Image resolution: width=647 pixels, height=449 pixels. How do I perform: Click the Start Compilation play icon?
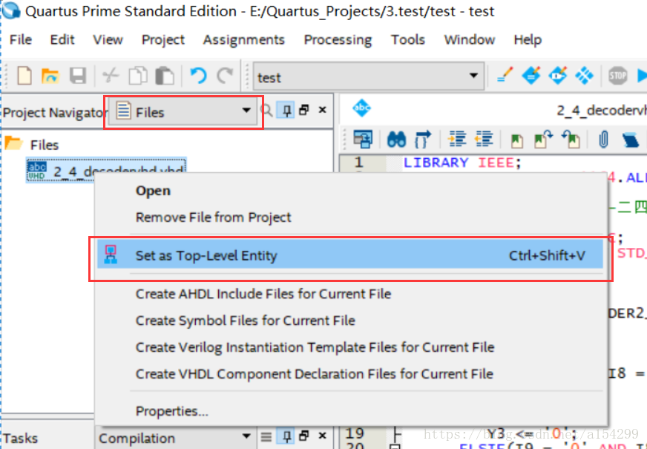click(x=642, y=76)
